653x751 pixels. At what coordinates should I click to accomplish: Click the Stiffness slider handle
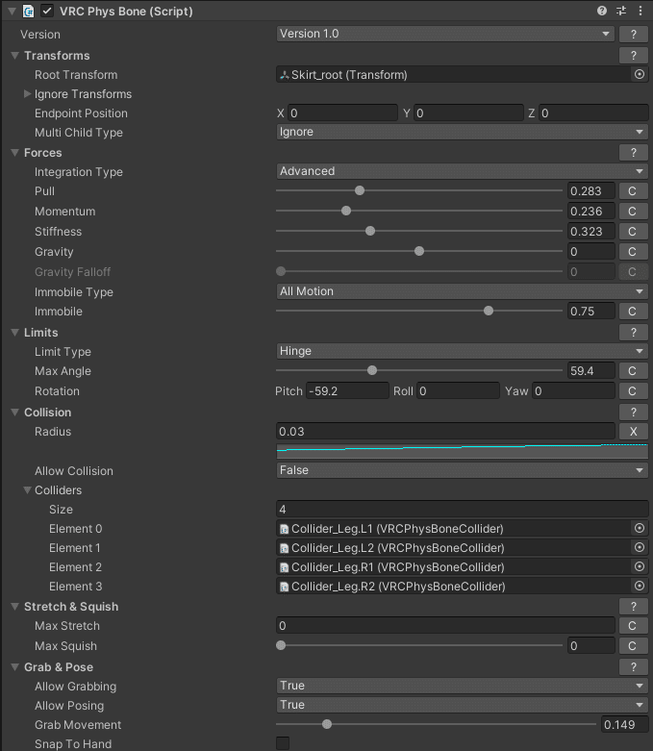click(370, 231)
